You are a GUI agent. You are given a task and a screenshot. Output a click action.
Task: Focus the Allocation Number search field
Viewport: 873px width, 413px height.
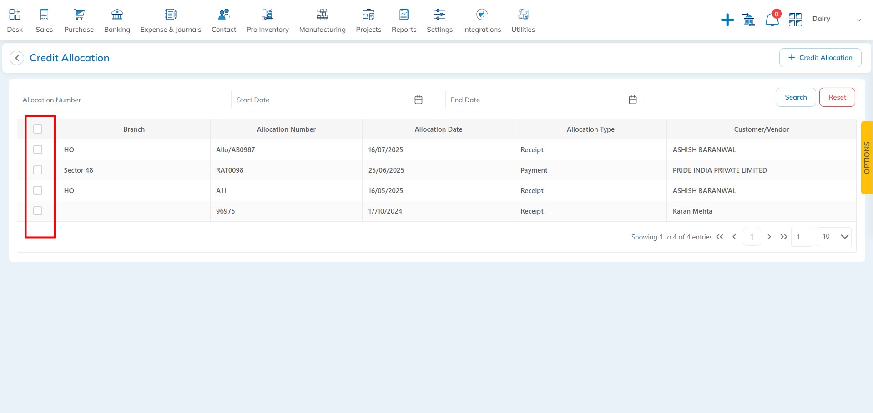pos(116,100)
